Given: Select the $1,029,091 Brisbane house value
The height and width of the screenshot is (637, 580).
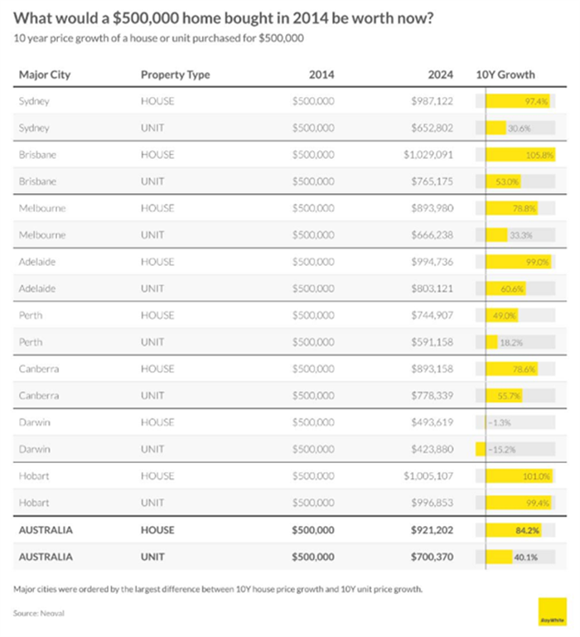Looking at the screenshot, I should tap(428, 155).
